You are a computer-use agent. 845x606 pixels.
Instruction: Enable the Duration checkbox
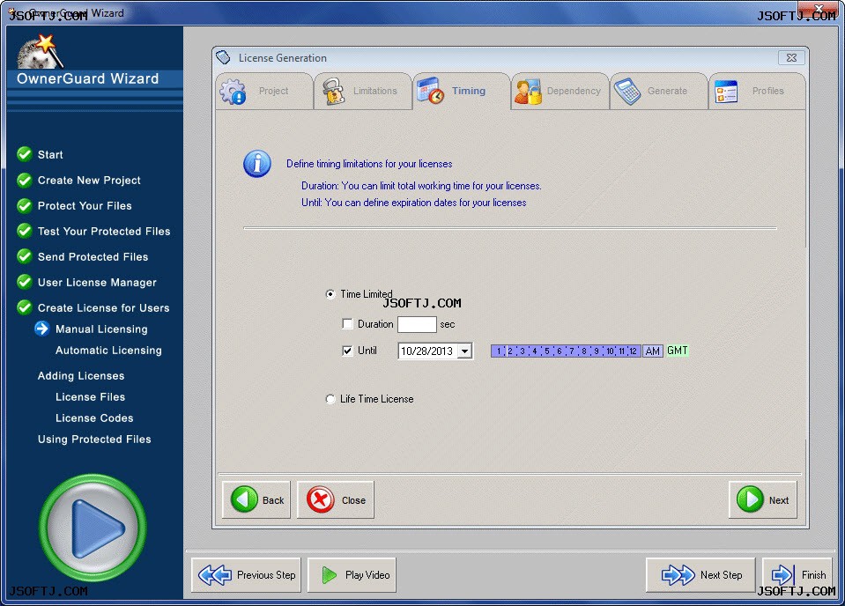(x=347, y=324)
